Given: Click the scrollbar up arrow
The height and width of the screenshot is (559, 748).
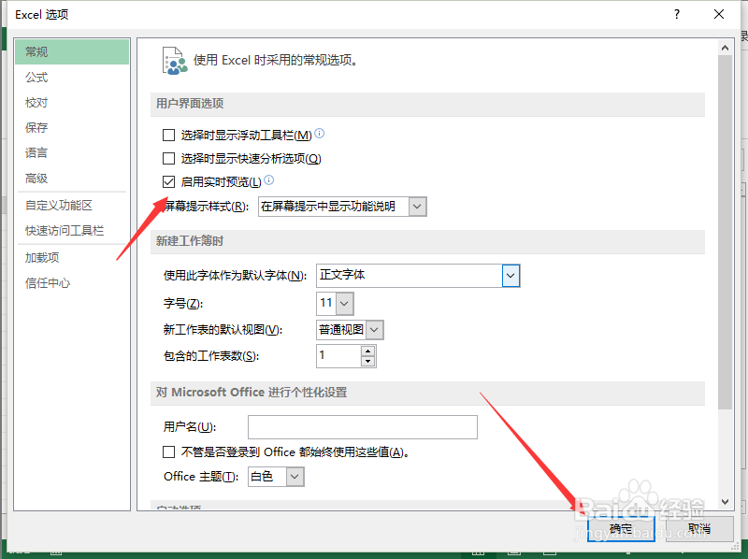Looking at the screenshot, I should [726, 48].
